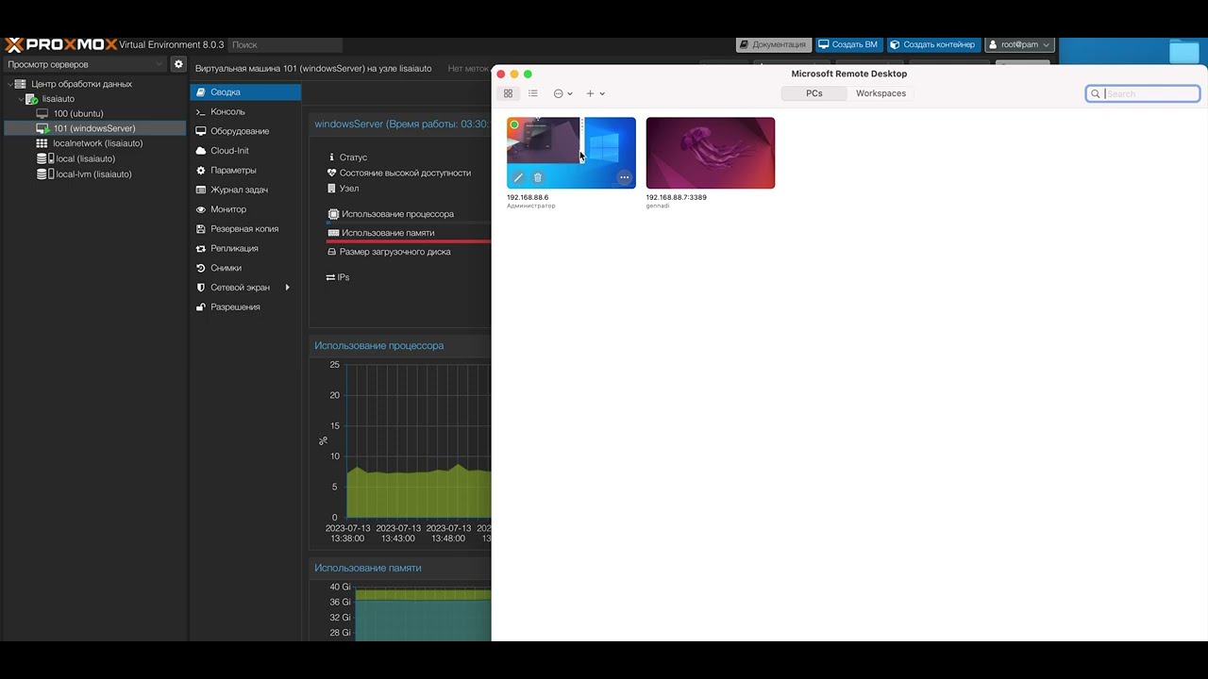Image resolution: width=1208 pixels, height=679 pixels.
Task: Select local-lvm (lisaiauto) storage in tree
Action: pos(94,174)
